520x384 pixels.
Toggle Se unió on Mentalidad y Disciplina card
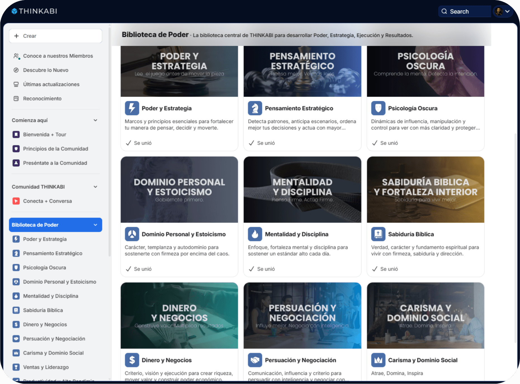point(262,269)
